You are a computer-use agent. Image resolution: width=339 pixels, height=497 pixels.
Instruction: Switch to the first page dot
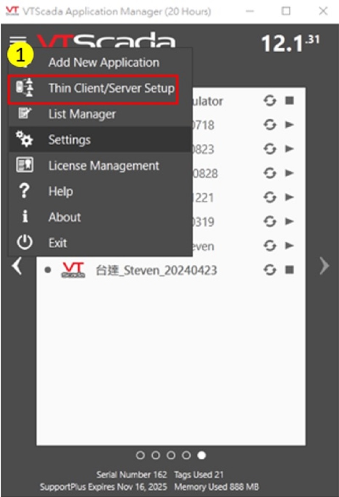(140, 455)
